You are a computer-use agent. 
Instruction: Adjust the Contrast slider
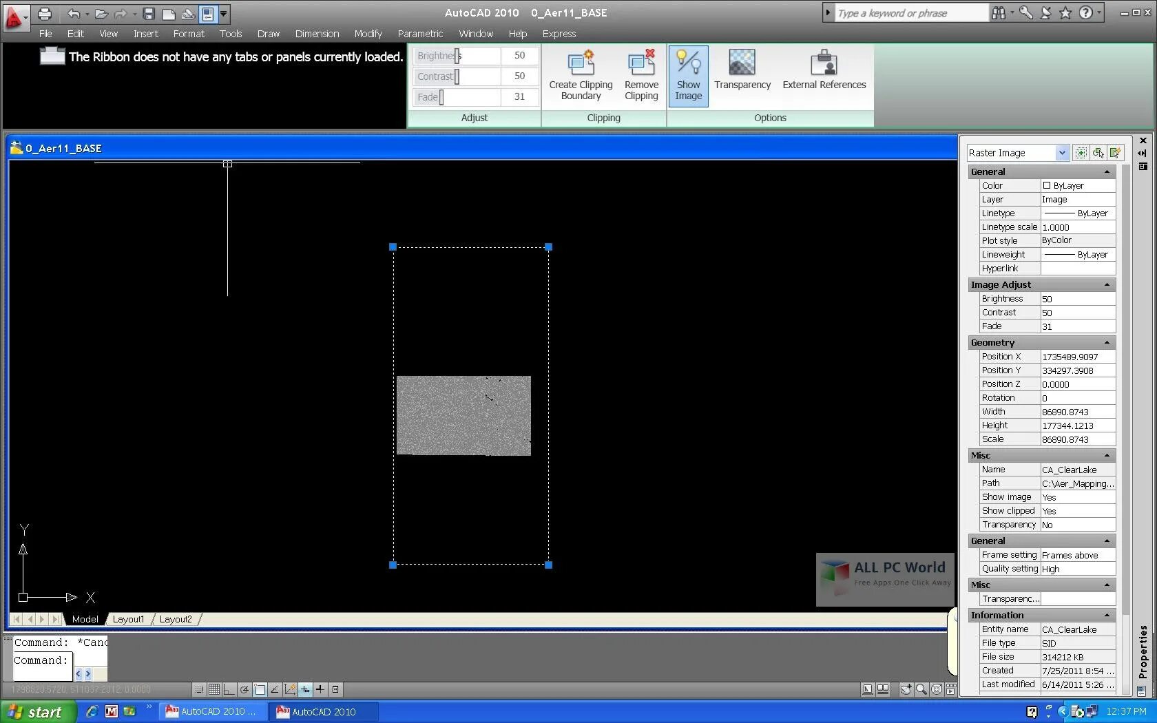pos(457,76)
